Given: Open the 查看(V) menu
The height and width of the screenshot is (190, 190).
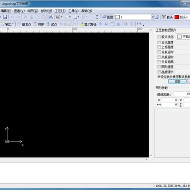Looking at the screenshot, I should click(20, 11).
